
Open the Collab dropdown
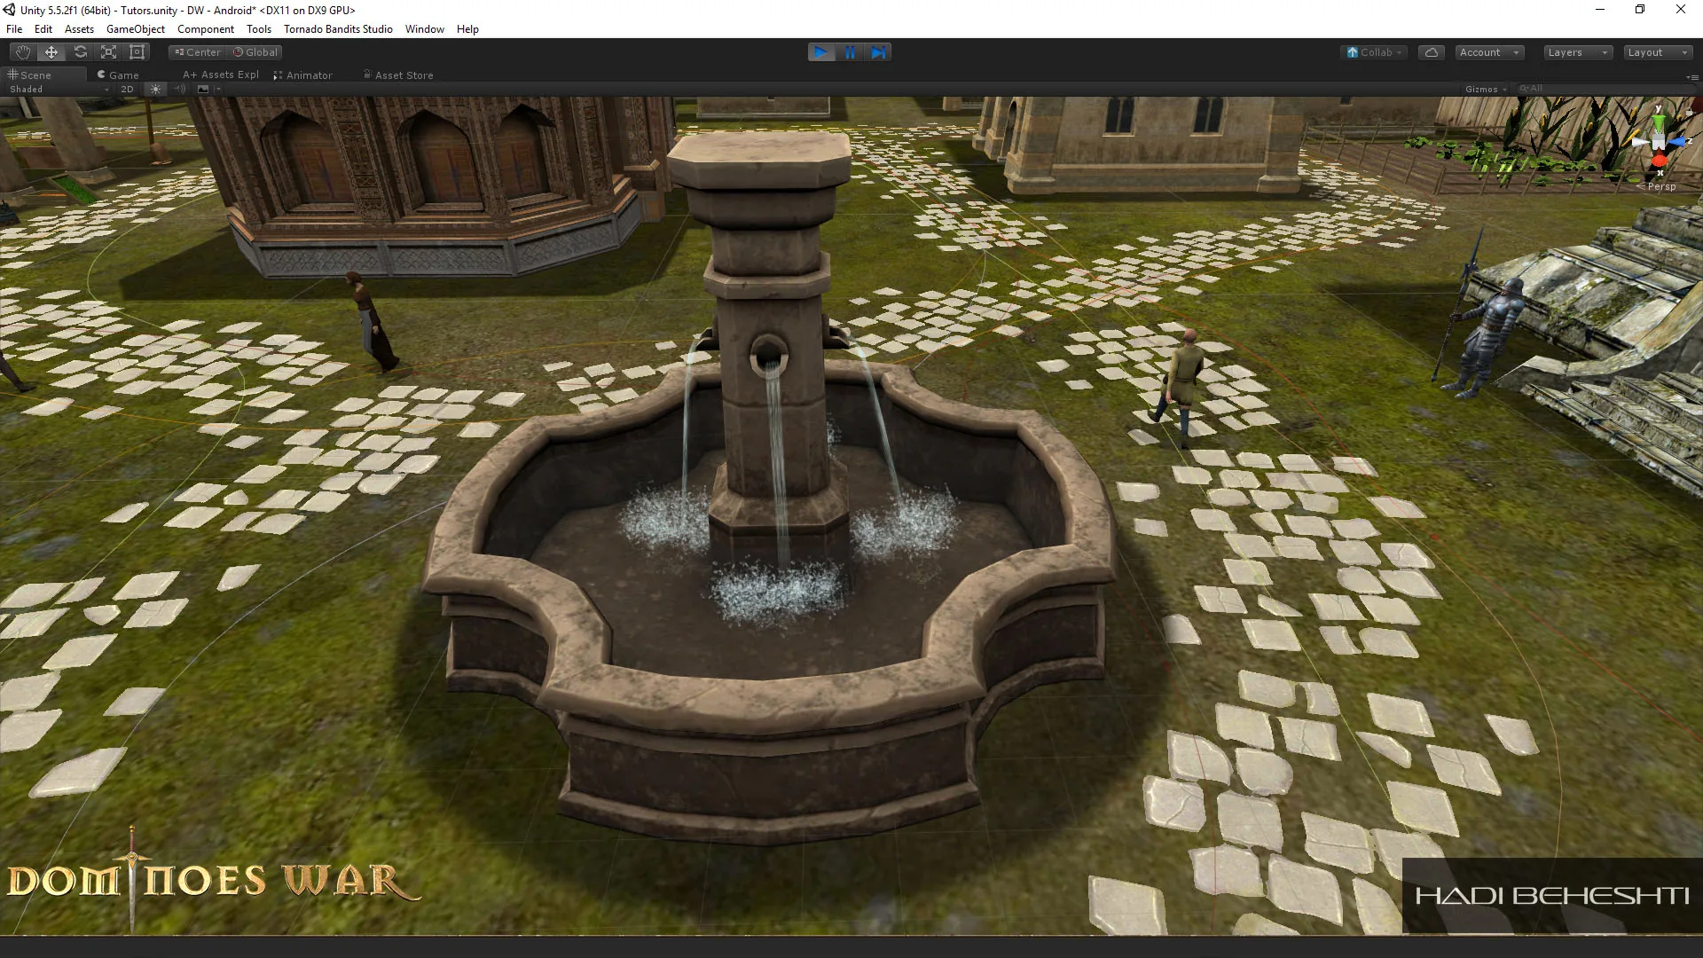pos(1374,52)
